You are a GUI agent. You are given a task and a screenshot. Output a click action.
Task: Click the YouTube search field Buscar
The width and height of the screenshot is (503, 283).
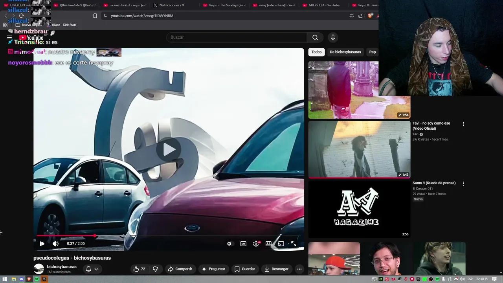click(x=237, y=37)
